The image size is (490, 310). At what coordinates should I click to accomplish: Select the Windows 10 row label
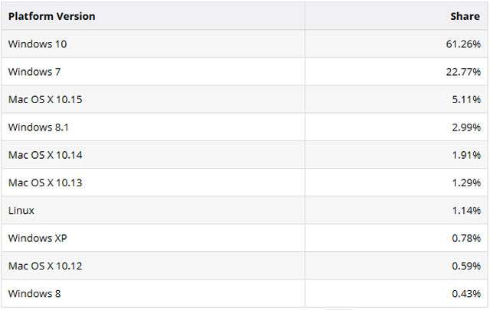click(x=38, y=44)
